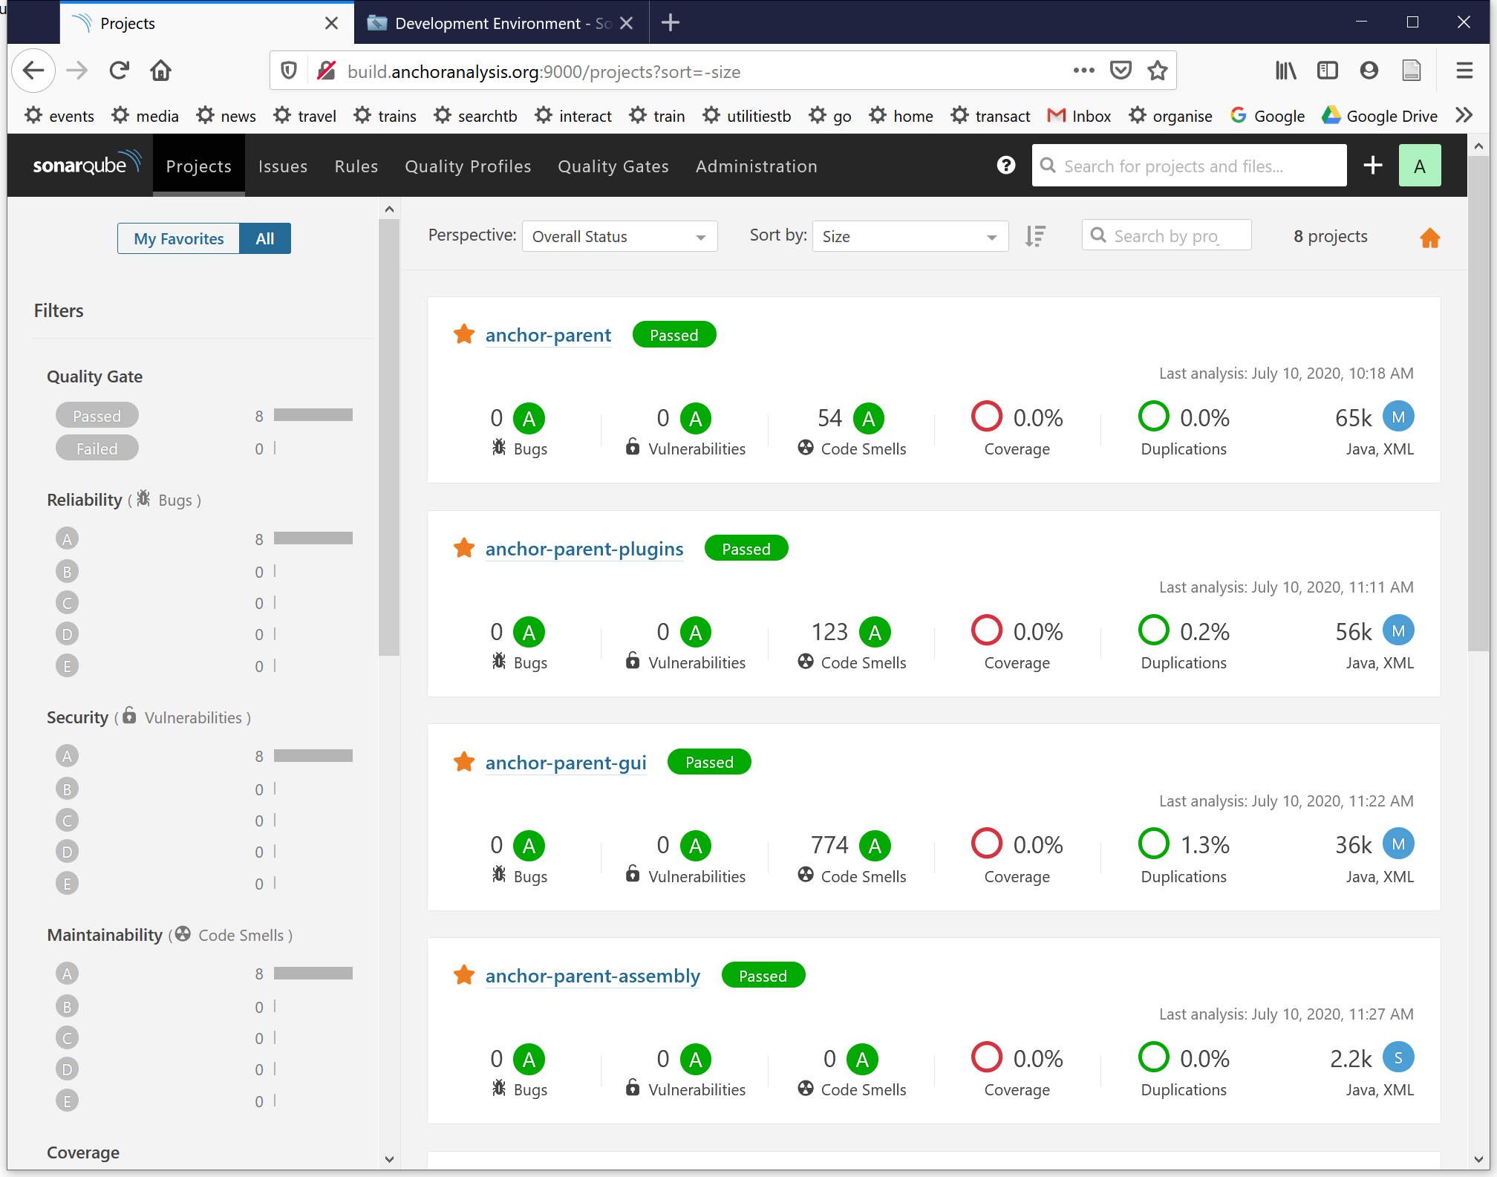Open the Firefox account icon
This screenshot has height=1177, width=1497.
[x=1369, y=71]
